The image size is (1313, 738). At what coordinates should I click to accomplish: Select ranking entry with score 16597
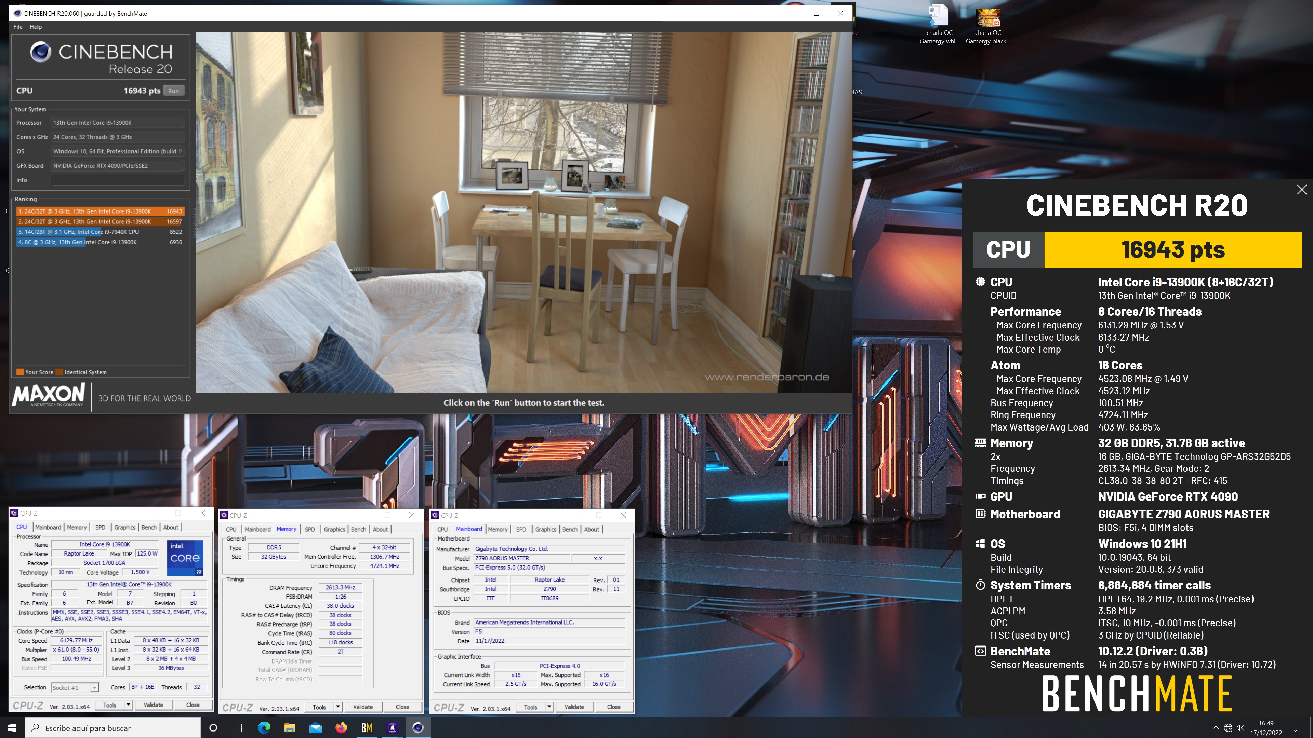point(100,221)
